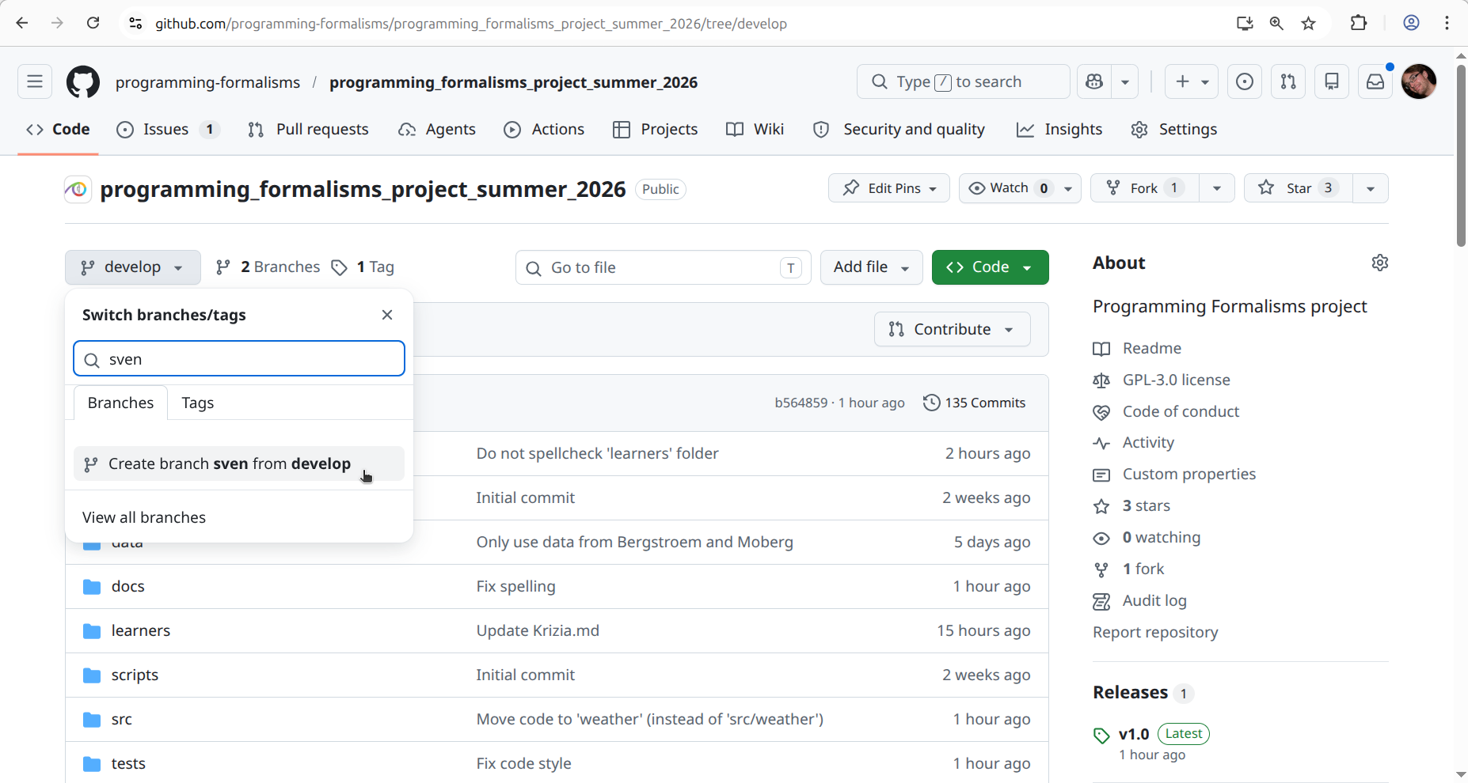The image size is (1468, 783).
Task: Open the browser extensions icon
Action: click(x=1359, y=23)
